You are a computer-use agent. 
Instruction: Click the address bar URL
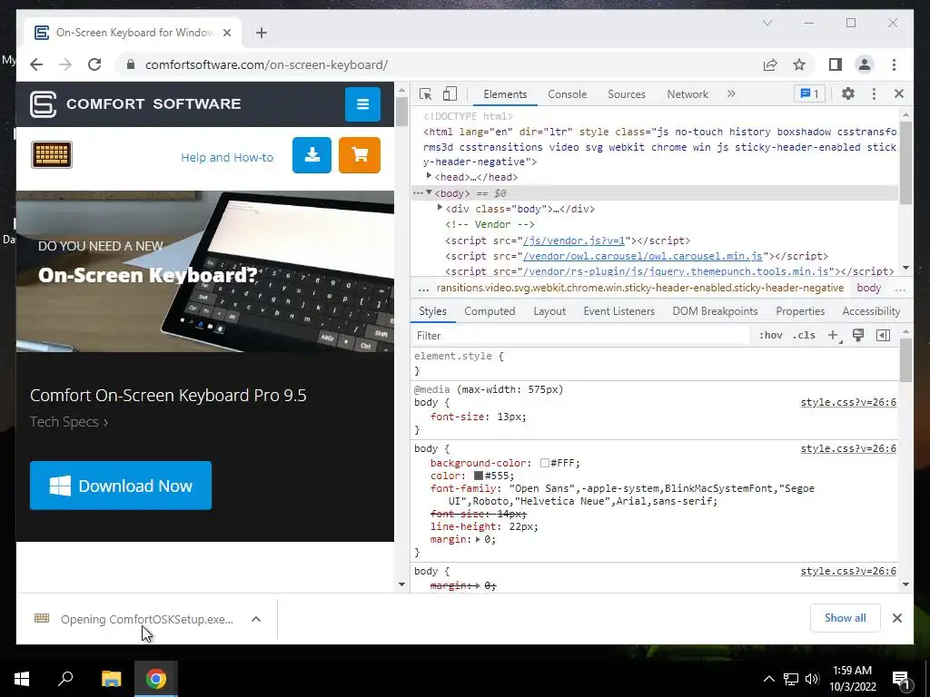(x=266, y=64)
